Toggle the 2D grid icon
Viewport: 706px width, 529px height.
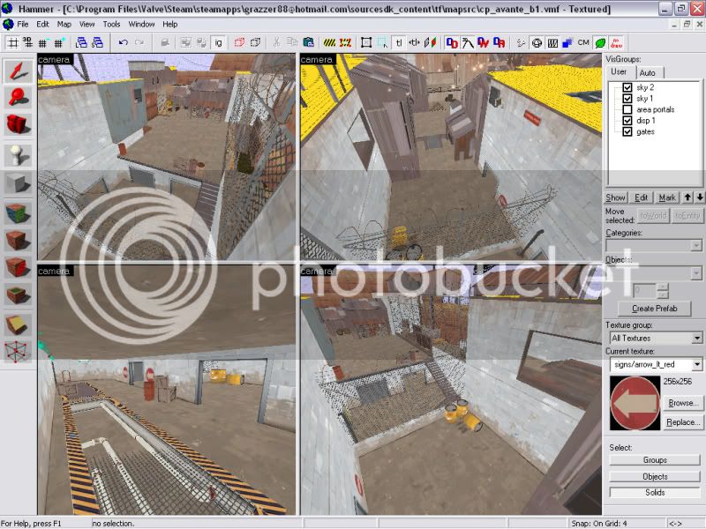[13, 42]
